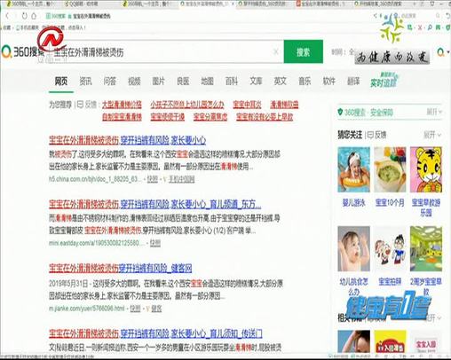The width and height of the screenshot is (451, 360).
Task: Expand the 猜您关注 section with 展开
Action: 432,135
